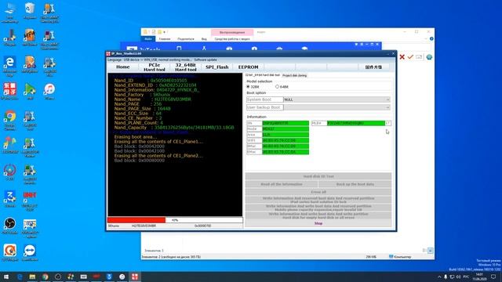Open Microsoft Edge desktop shortcut

tap(10, 66)
